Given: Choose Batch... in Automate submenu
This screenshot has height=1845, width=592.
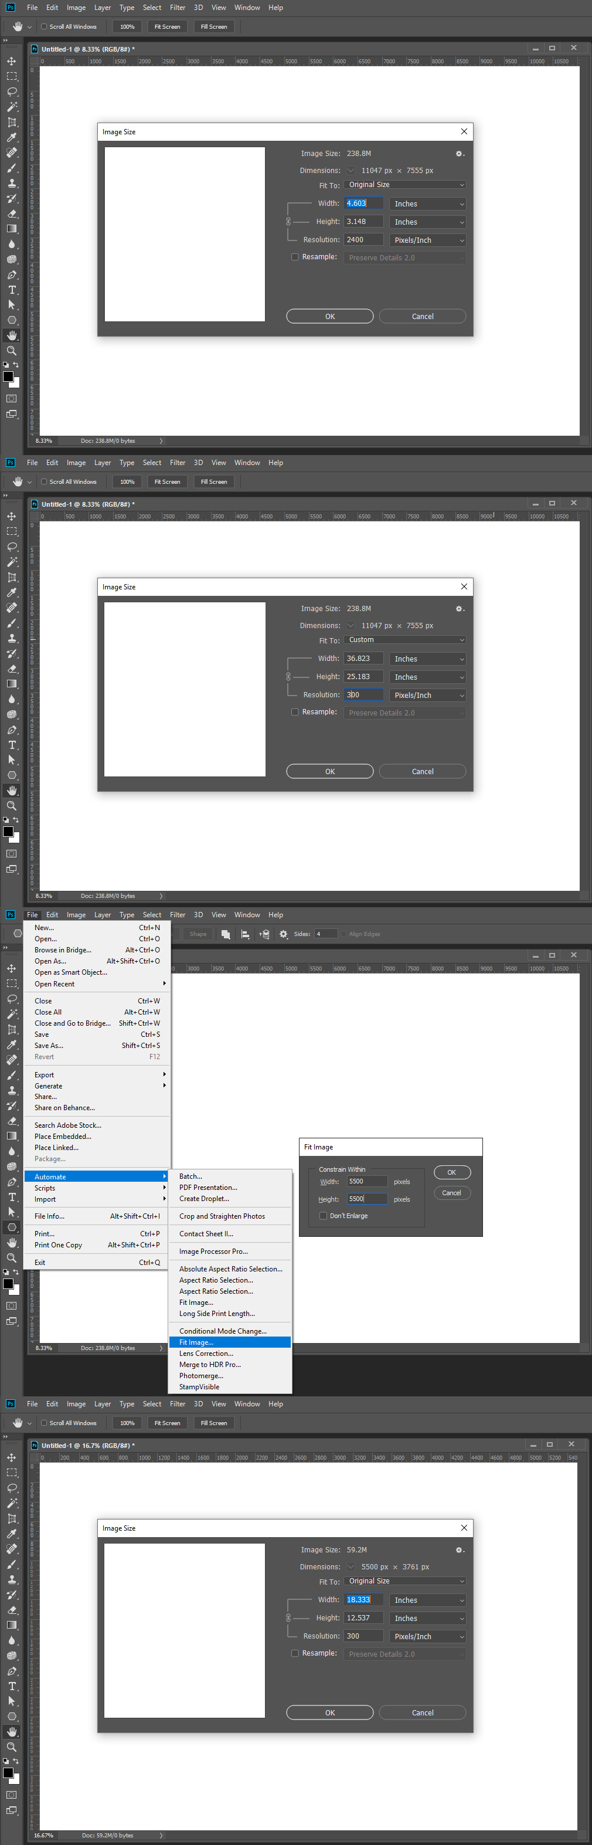Looking at the screenshot, I should tap(230, 1176).
